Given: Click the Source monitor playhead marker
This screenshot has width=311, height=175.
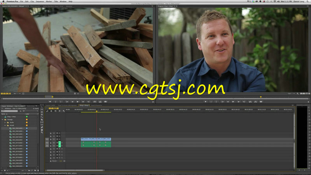Looking at the screenshot, I should pos(52,97).
